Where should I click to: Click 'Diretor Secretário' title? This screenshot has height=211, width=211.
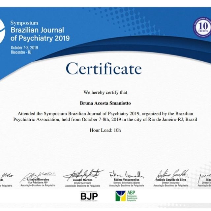[82, 183]
